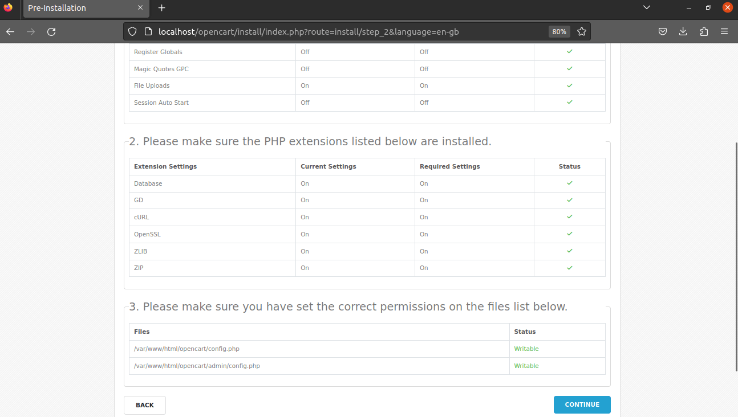
Task: Click the ZIP extension label
Action: (x=139, y=268)
